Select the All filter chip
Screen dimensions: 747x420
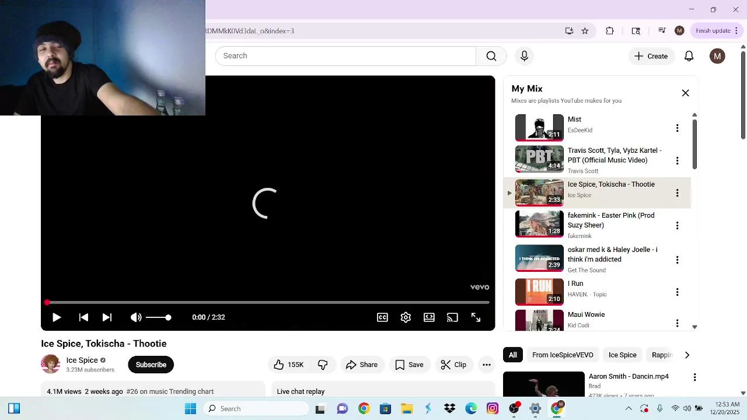coord(512,355)
